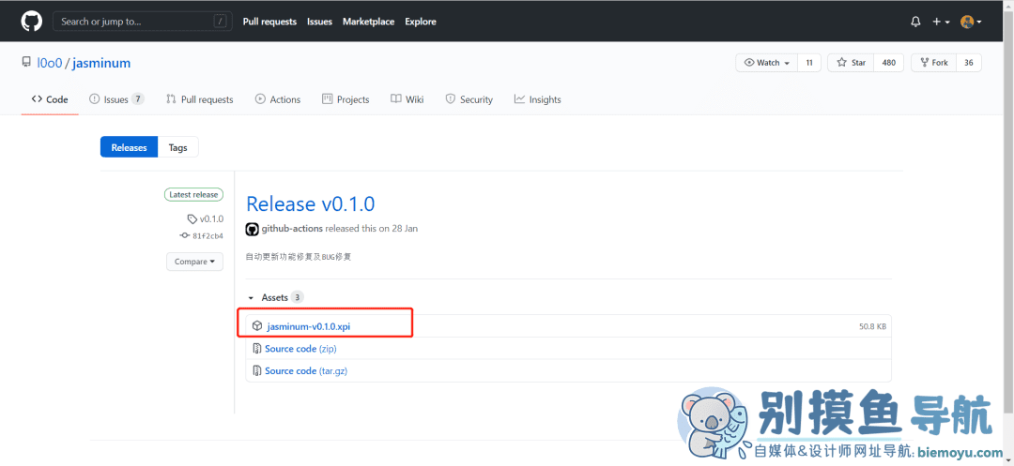Open the user avatar menu
The width and height of the screenshot is (1014, 466).
point(971,22)
